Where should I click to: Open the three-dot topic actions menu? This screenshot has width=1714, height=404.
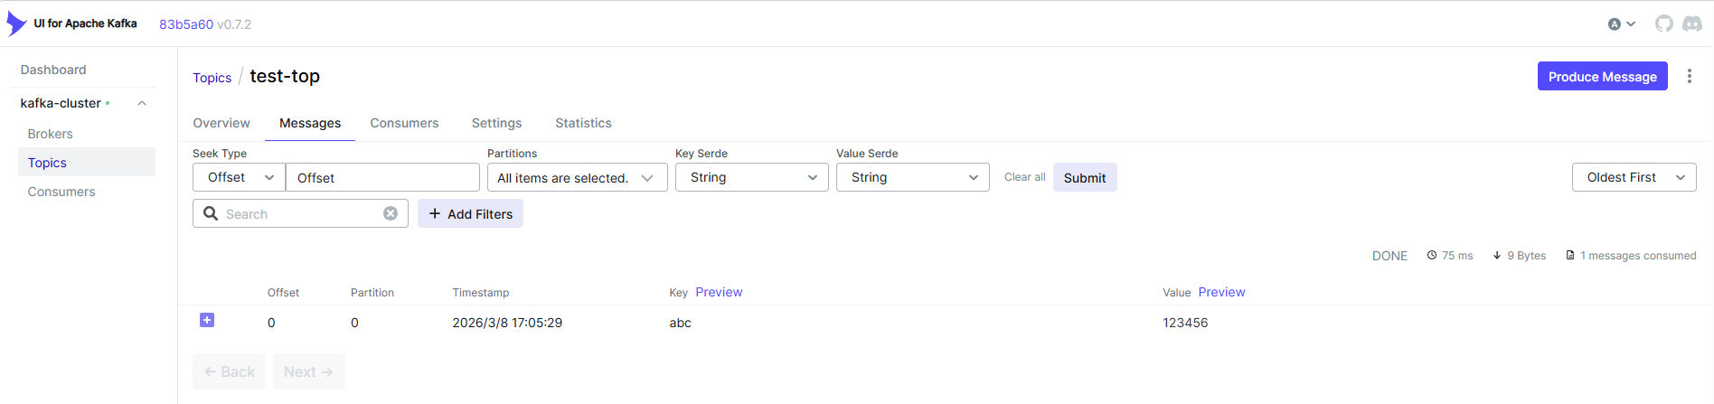click(1689, 77)
